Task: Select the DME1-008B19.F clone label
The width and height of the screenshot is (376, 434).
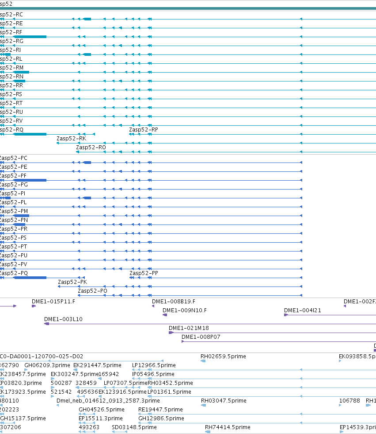Action: [174, 302]
